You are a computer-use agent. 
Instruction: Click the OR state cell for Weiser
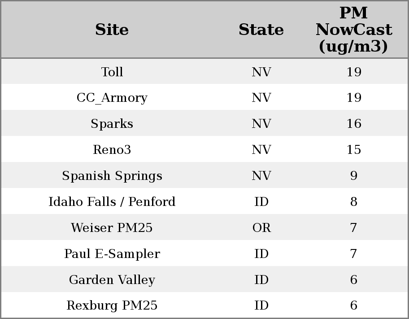point(261,228)
